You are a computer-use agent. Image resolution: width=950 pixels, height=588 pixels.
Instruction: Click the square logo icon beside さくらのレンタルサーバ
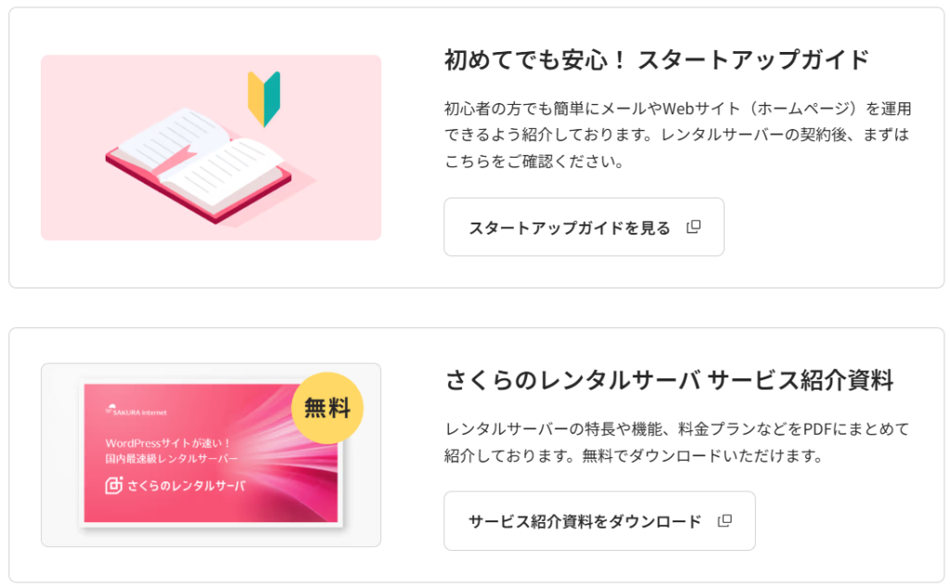point(114,485)
